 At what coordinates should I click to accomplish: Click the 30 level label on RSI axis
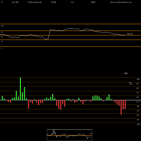tap(2, 41)
